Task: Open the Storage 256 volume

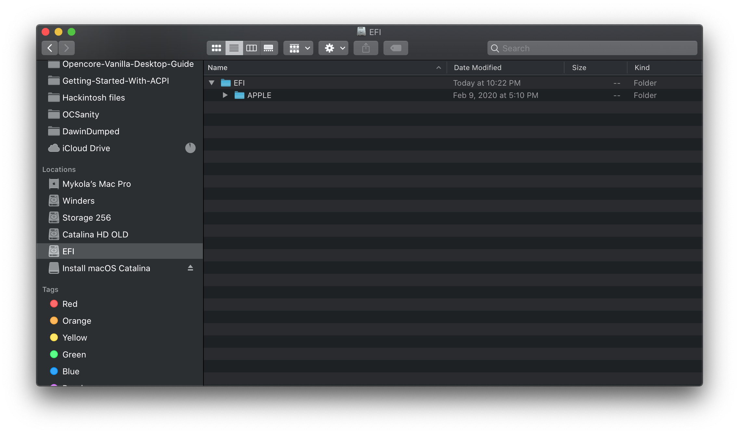Action: click(x=86, y=218)
